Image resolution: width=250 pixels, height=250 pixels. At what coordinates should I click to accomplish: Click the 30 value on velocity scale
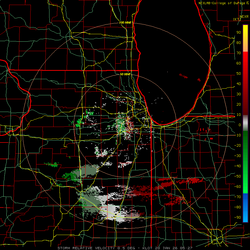click(239, 94)
